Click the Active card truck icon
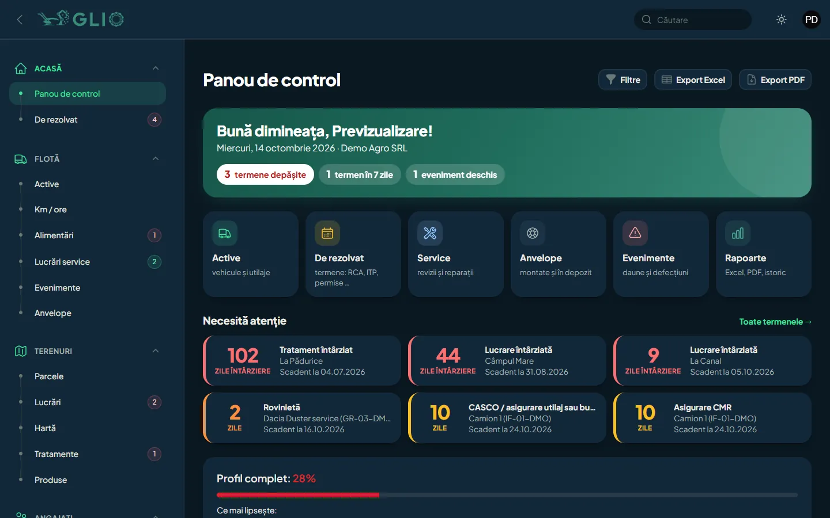This screenshot has height=518, width=830. (225, 233)
